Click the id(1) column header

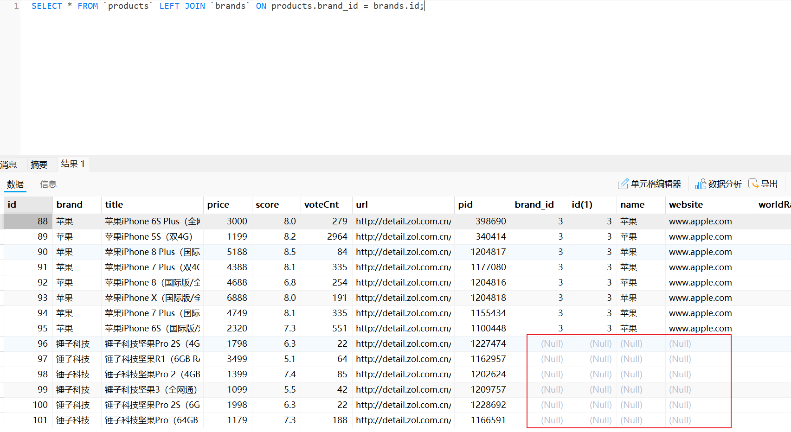[582, 204]
